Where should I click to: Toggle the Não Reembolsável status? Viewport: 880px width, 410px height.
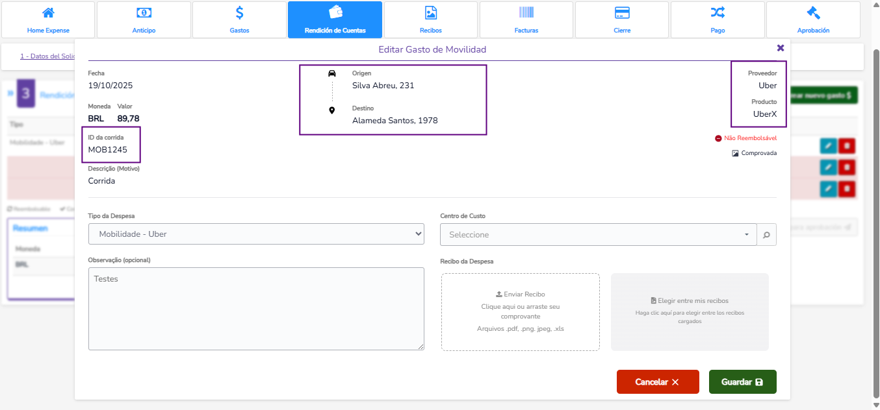coord(745,138)
